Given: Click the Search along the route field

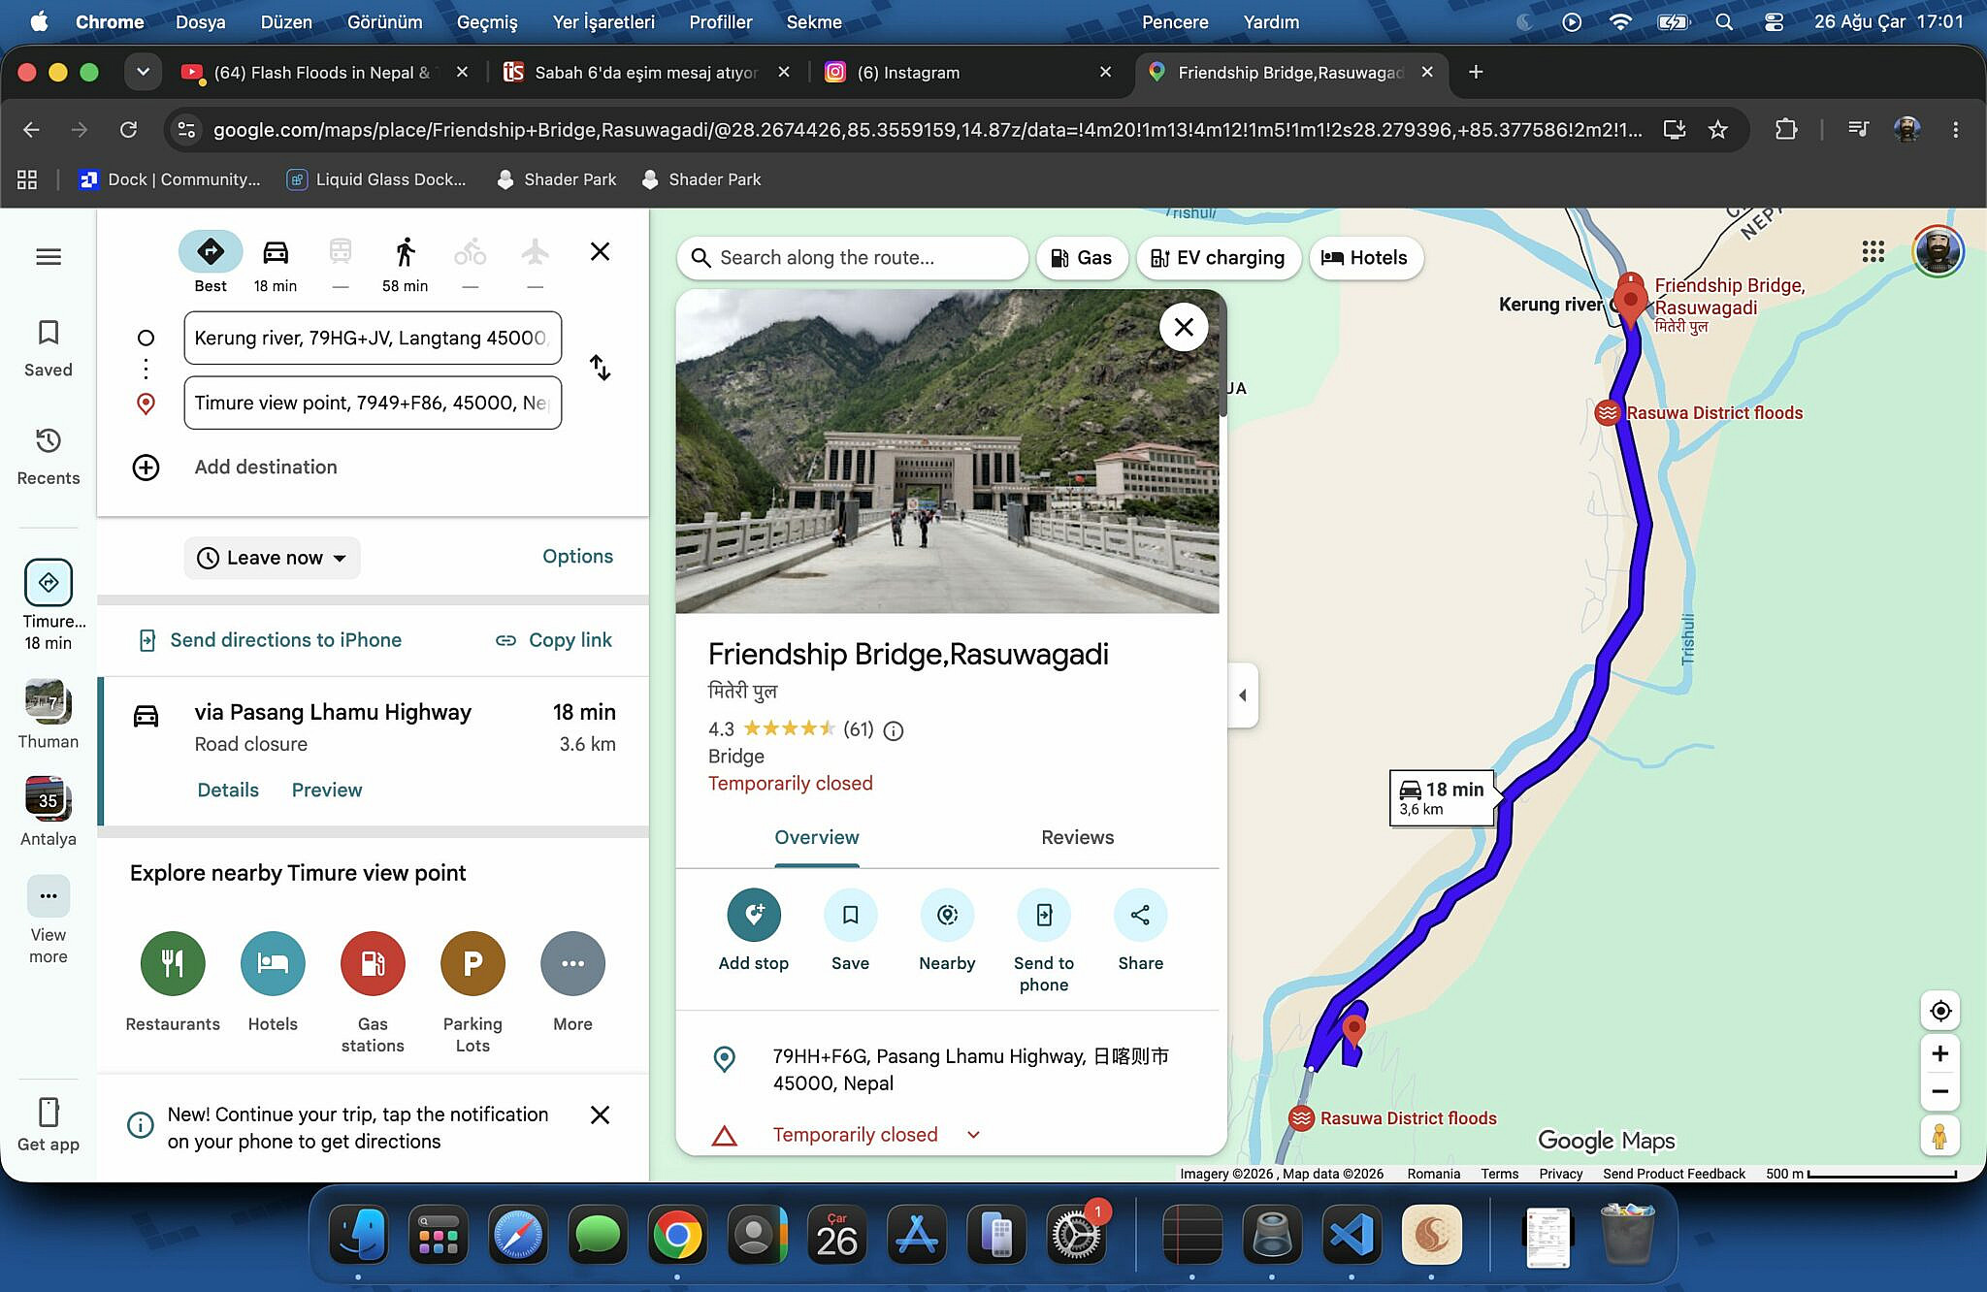Looking at the screenshot, I should click(x=852, y=258).
